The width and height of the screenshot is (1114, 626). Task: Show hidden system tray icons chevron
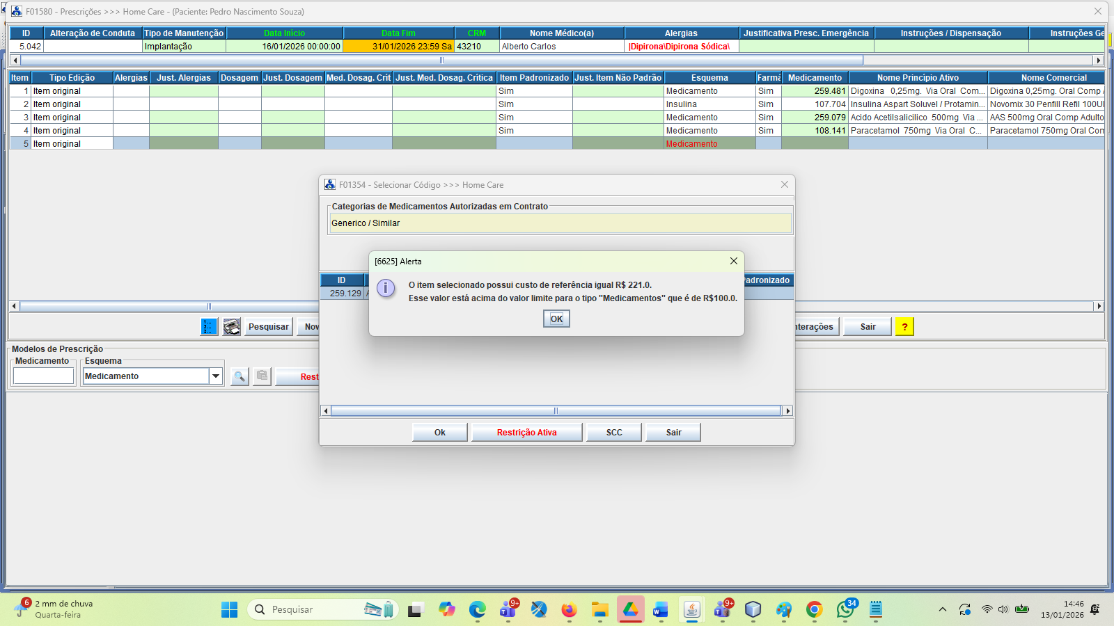[942, 610]
